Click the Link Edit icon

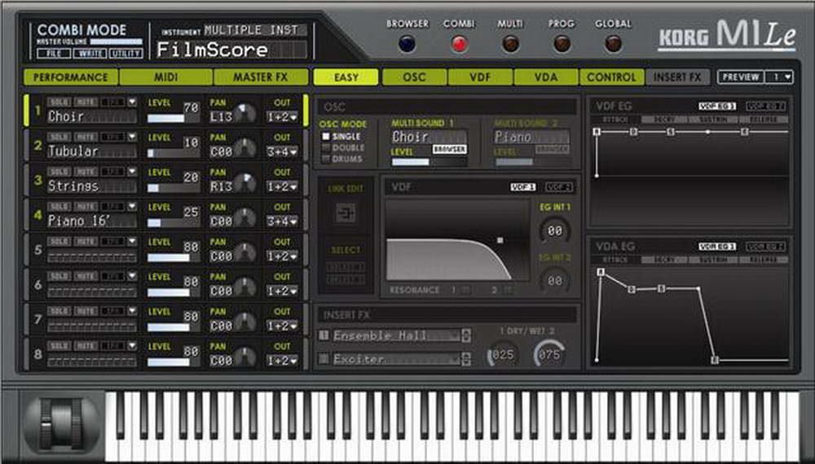coord(346,212)
